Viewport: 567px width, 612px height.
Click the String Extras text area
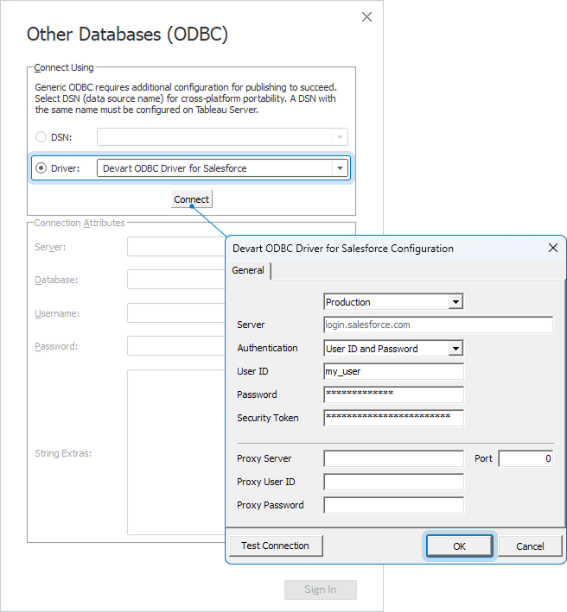(176, 452)
